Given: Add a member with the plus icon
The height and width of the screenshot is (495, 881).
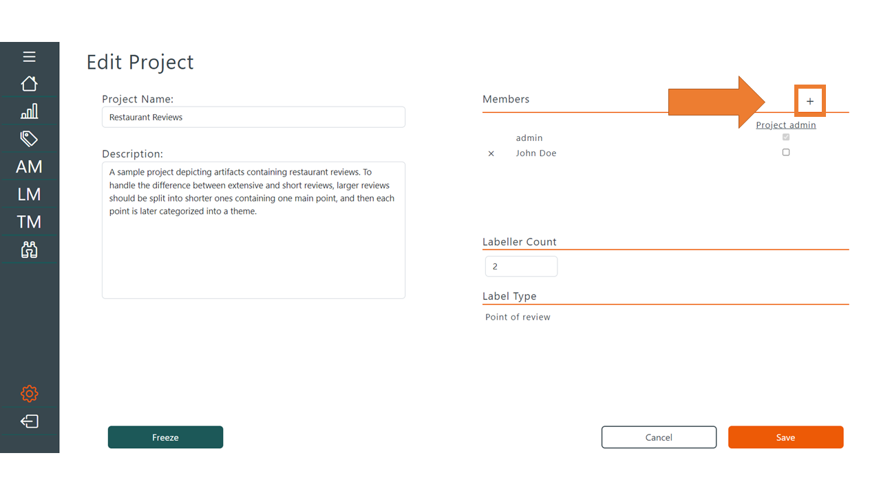Looking at the screenshot, I should 810,101.
